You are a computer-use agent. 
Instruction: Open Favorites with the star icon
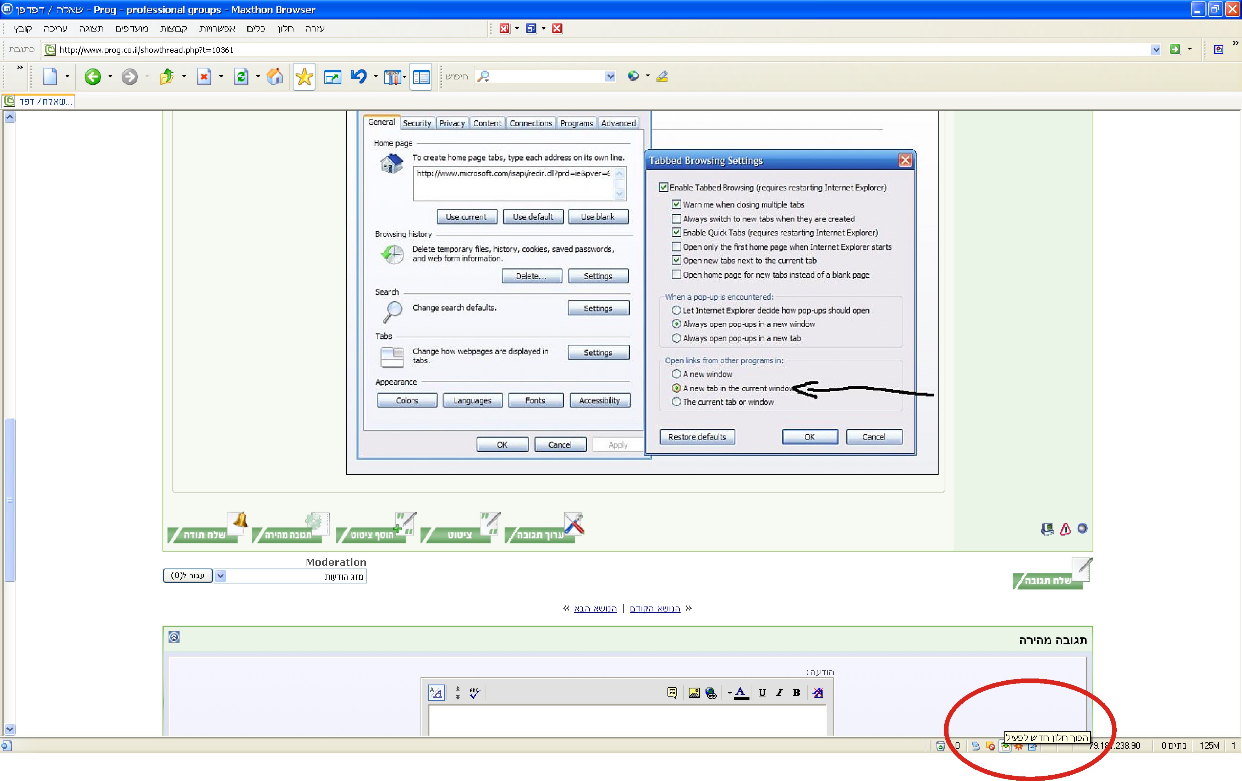[304, 77]
